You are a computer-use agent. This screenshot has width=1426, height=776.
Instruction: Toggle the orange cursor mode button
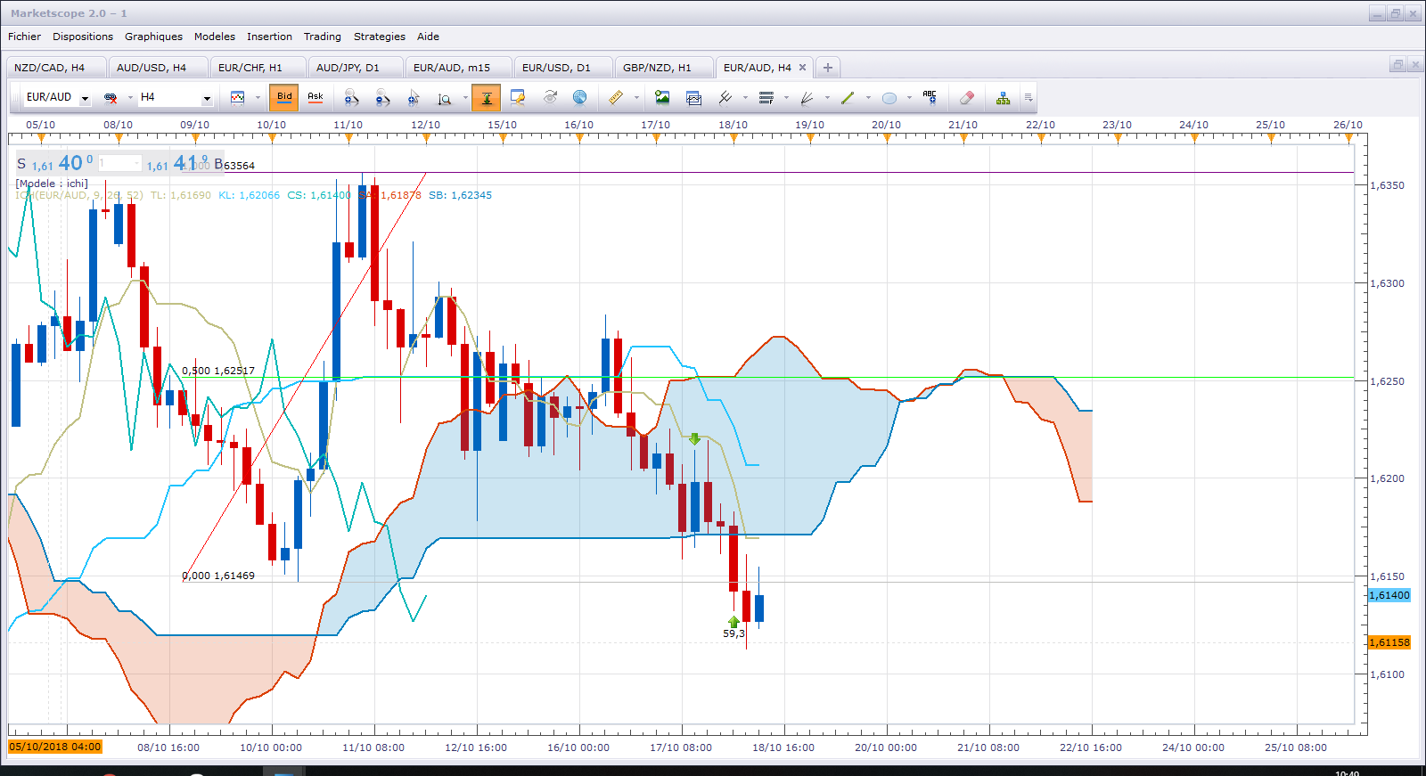point(487,98)
